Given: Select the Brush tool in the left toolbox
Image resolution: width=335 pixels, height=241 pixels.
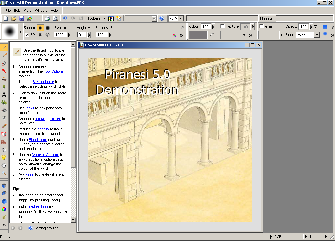Looking at the screenshot, I should coord(4,47).
